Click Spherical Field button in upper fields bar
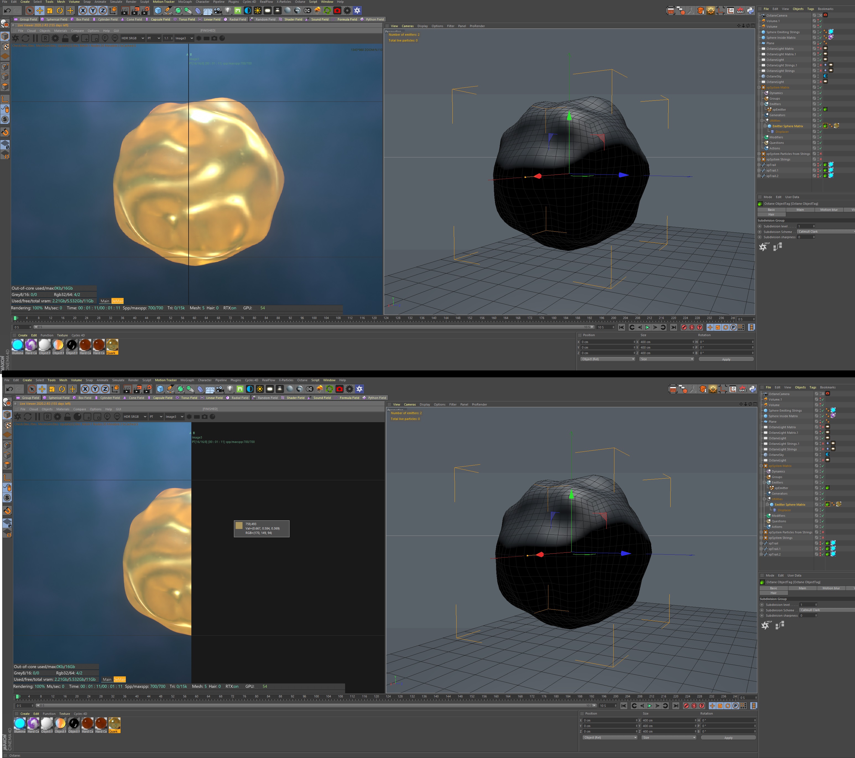This screenshot has width=855, height=758. pyautogui.click(x=54, y=19)
